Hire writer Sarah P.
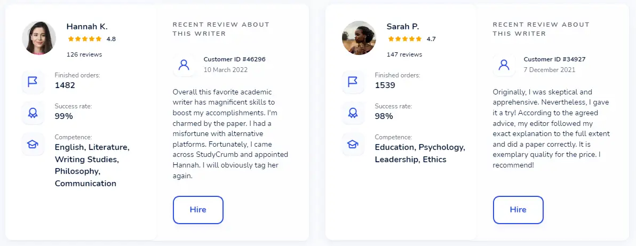The width and height of the screenshot is (636, 246). click(518, 210)
